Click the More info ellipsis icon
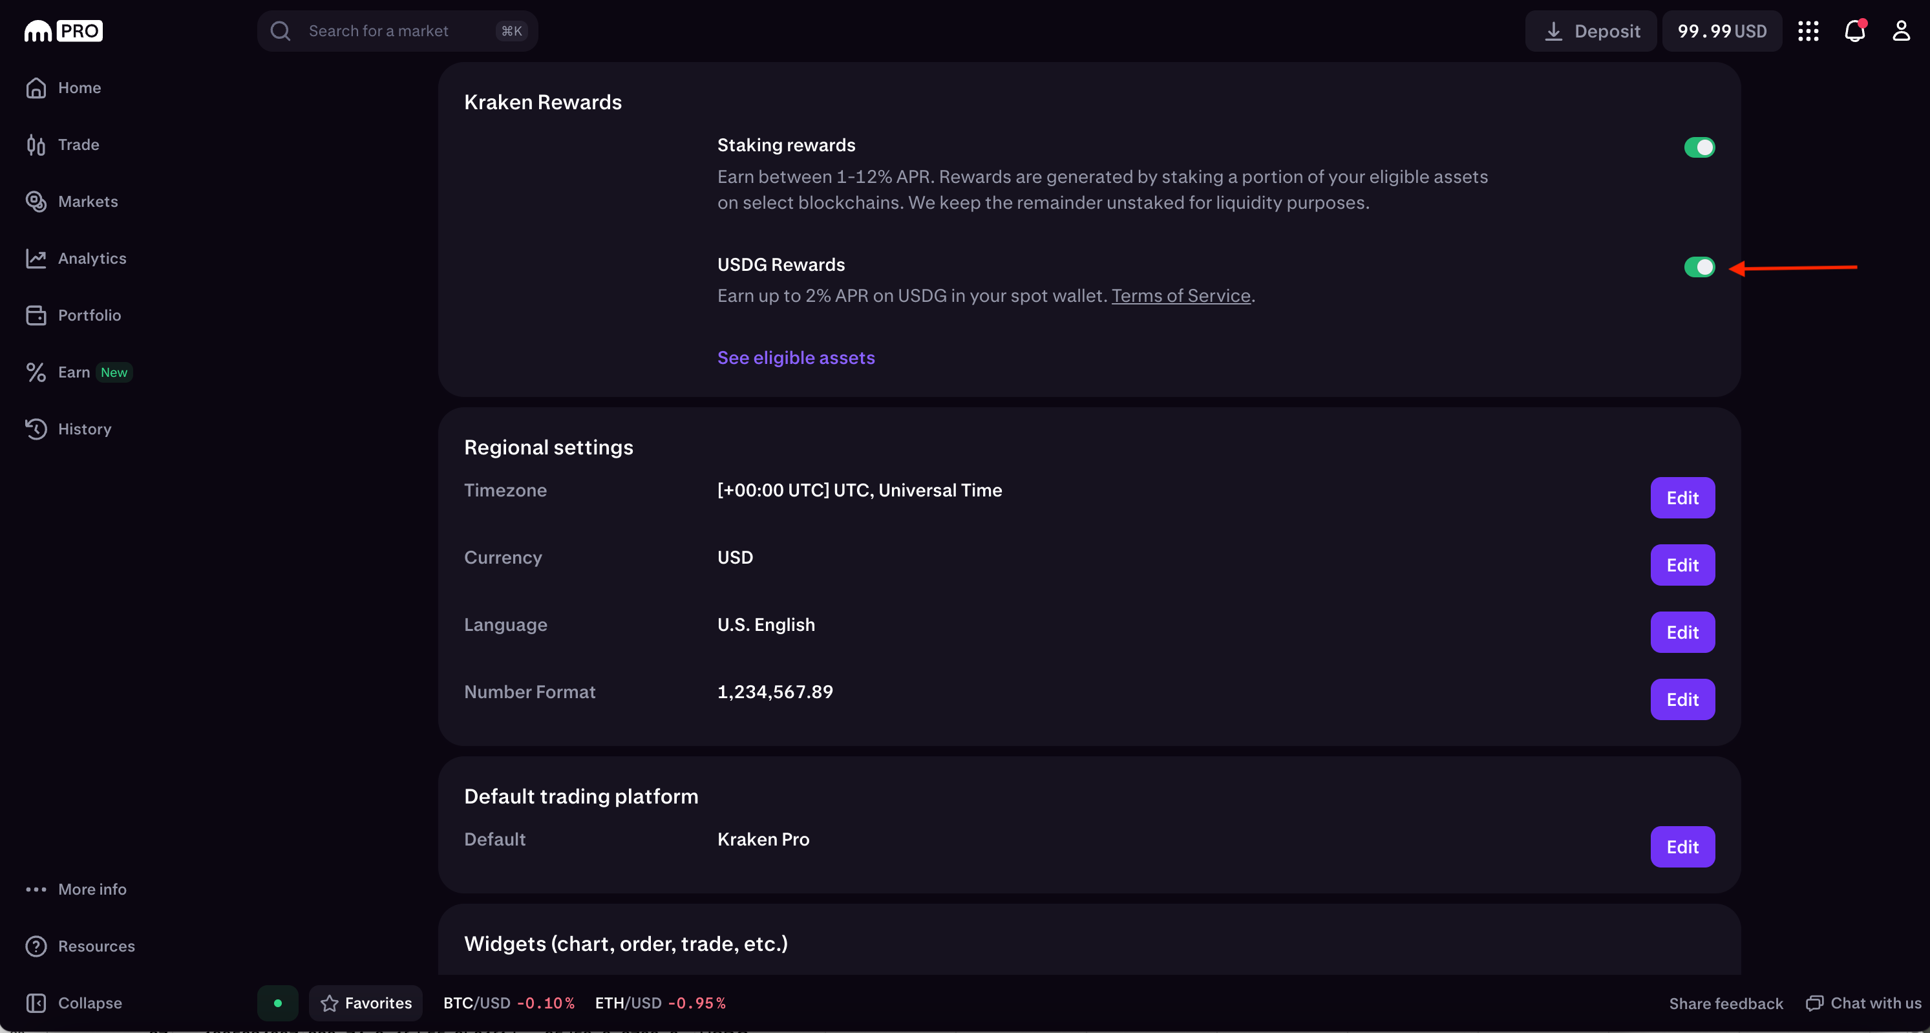This screenshot has width=1930, height=1033. (x=36, y=889)
